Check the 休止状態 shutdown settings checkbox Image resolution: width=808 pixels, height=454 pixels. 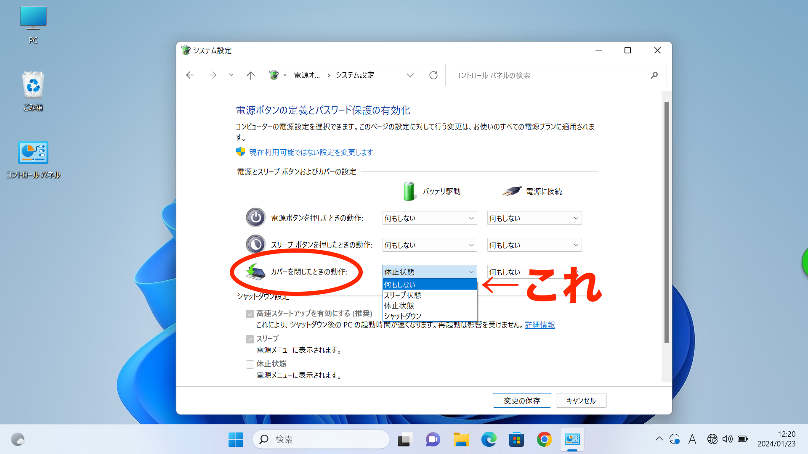250,364
